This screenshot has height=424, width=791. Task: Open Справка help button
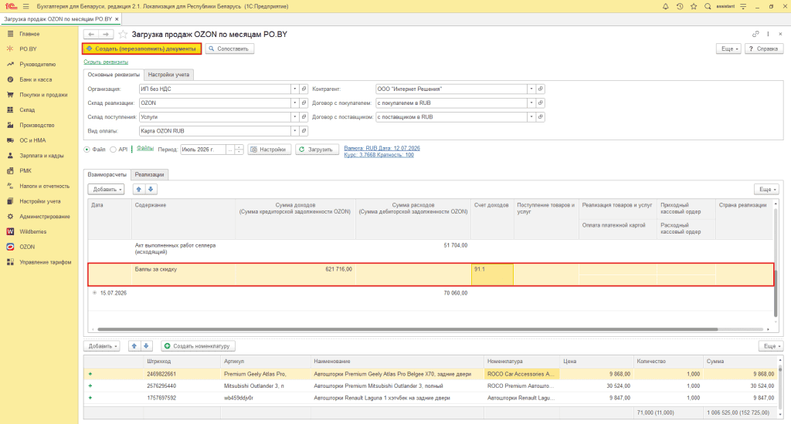coord(764,49)
